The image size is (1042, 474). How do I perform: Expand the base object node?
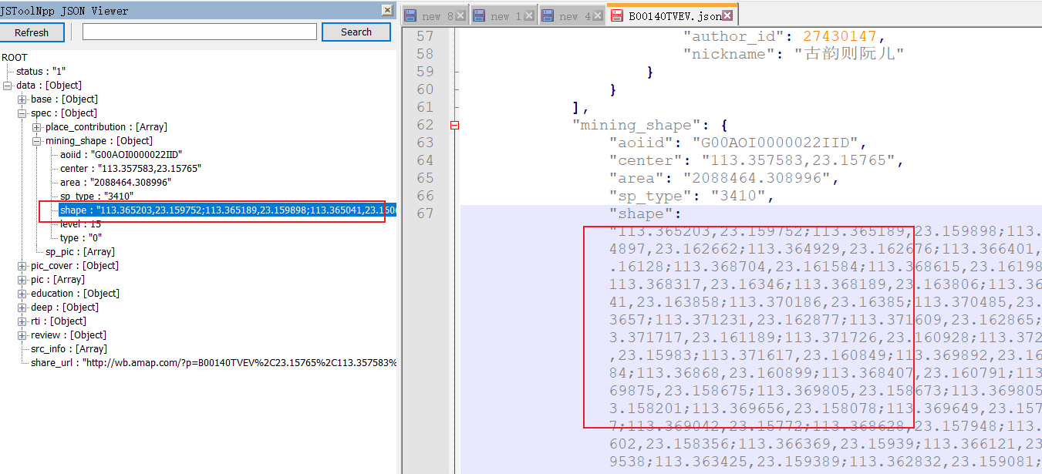coord(22,99)
